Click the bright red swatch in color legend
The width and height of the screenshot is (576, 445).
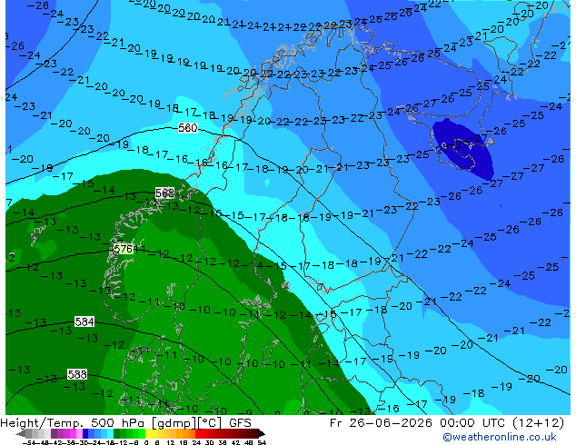[x=198, y=433]
